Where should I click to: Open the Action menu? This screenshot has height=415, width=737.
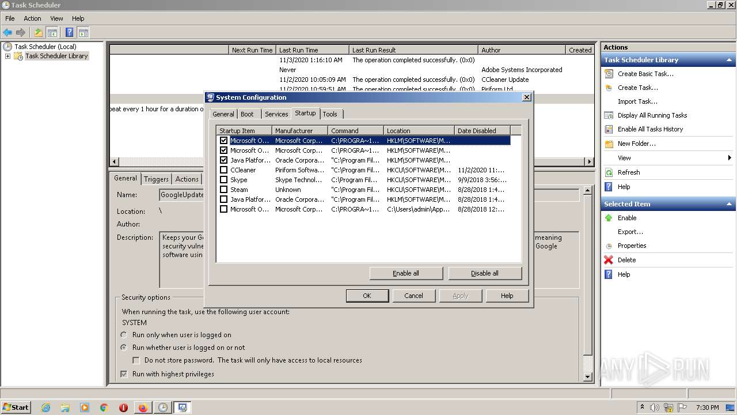pyautogui.click(x=32, y=18)
